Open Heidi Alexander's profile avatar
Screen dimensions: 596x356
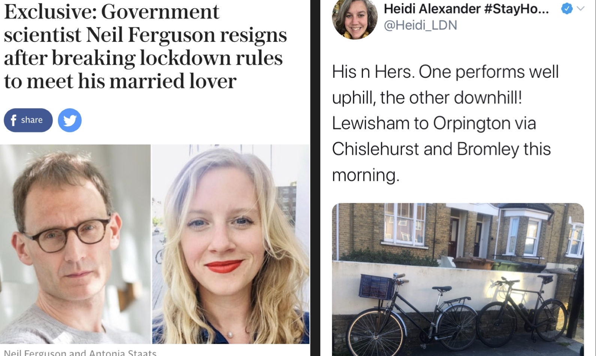pos(355,19)
